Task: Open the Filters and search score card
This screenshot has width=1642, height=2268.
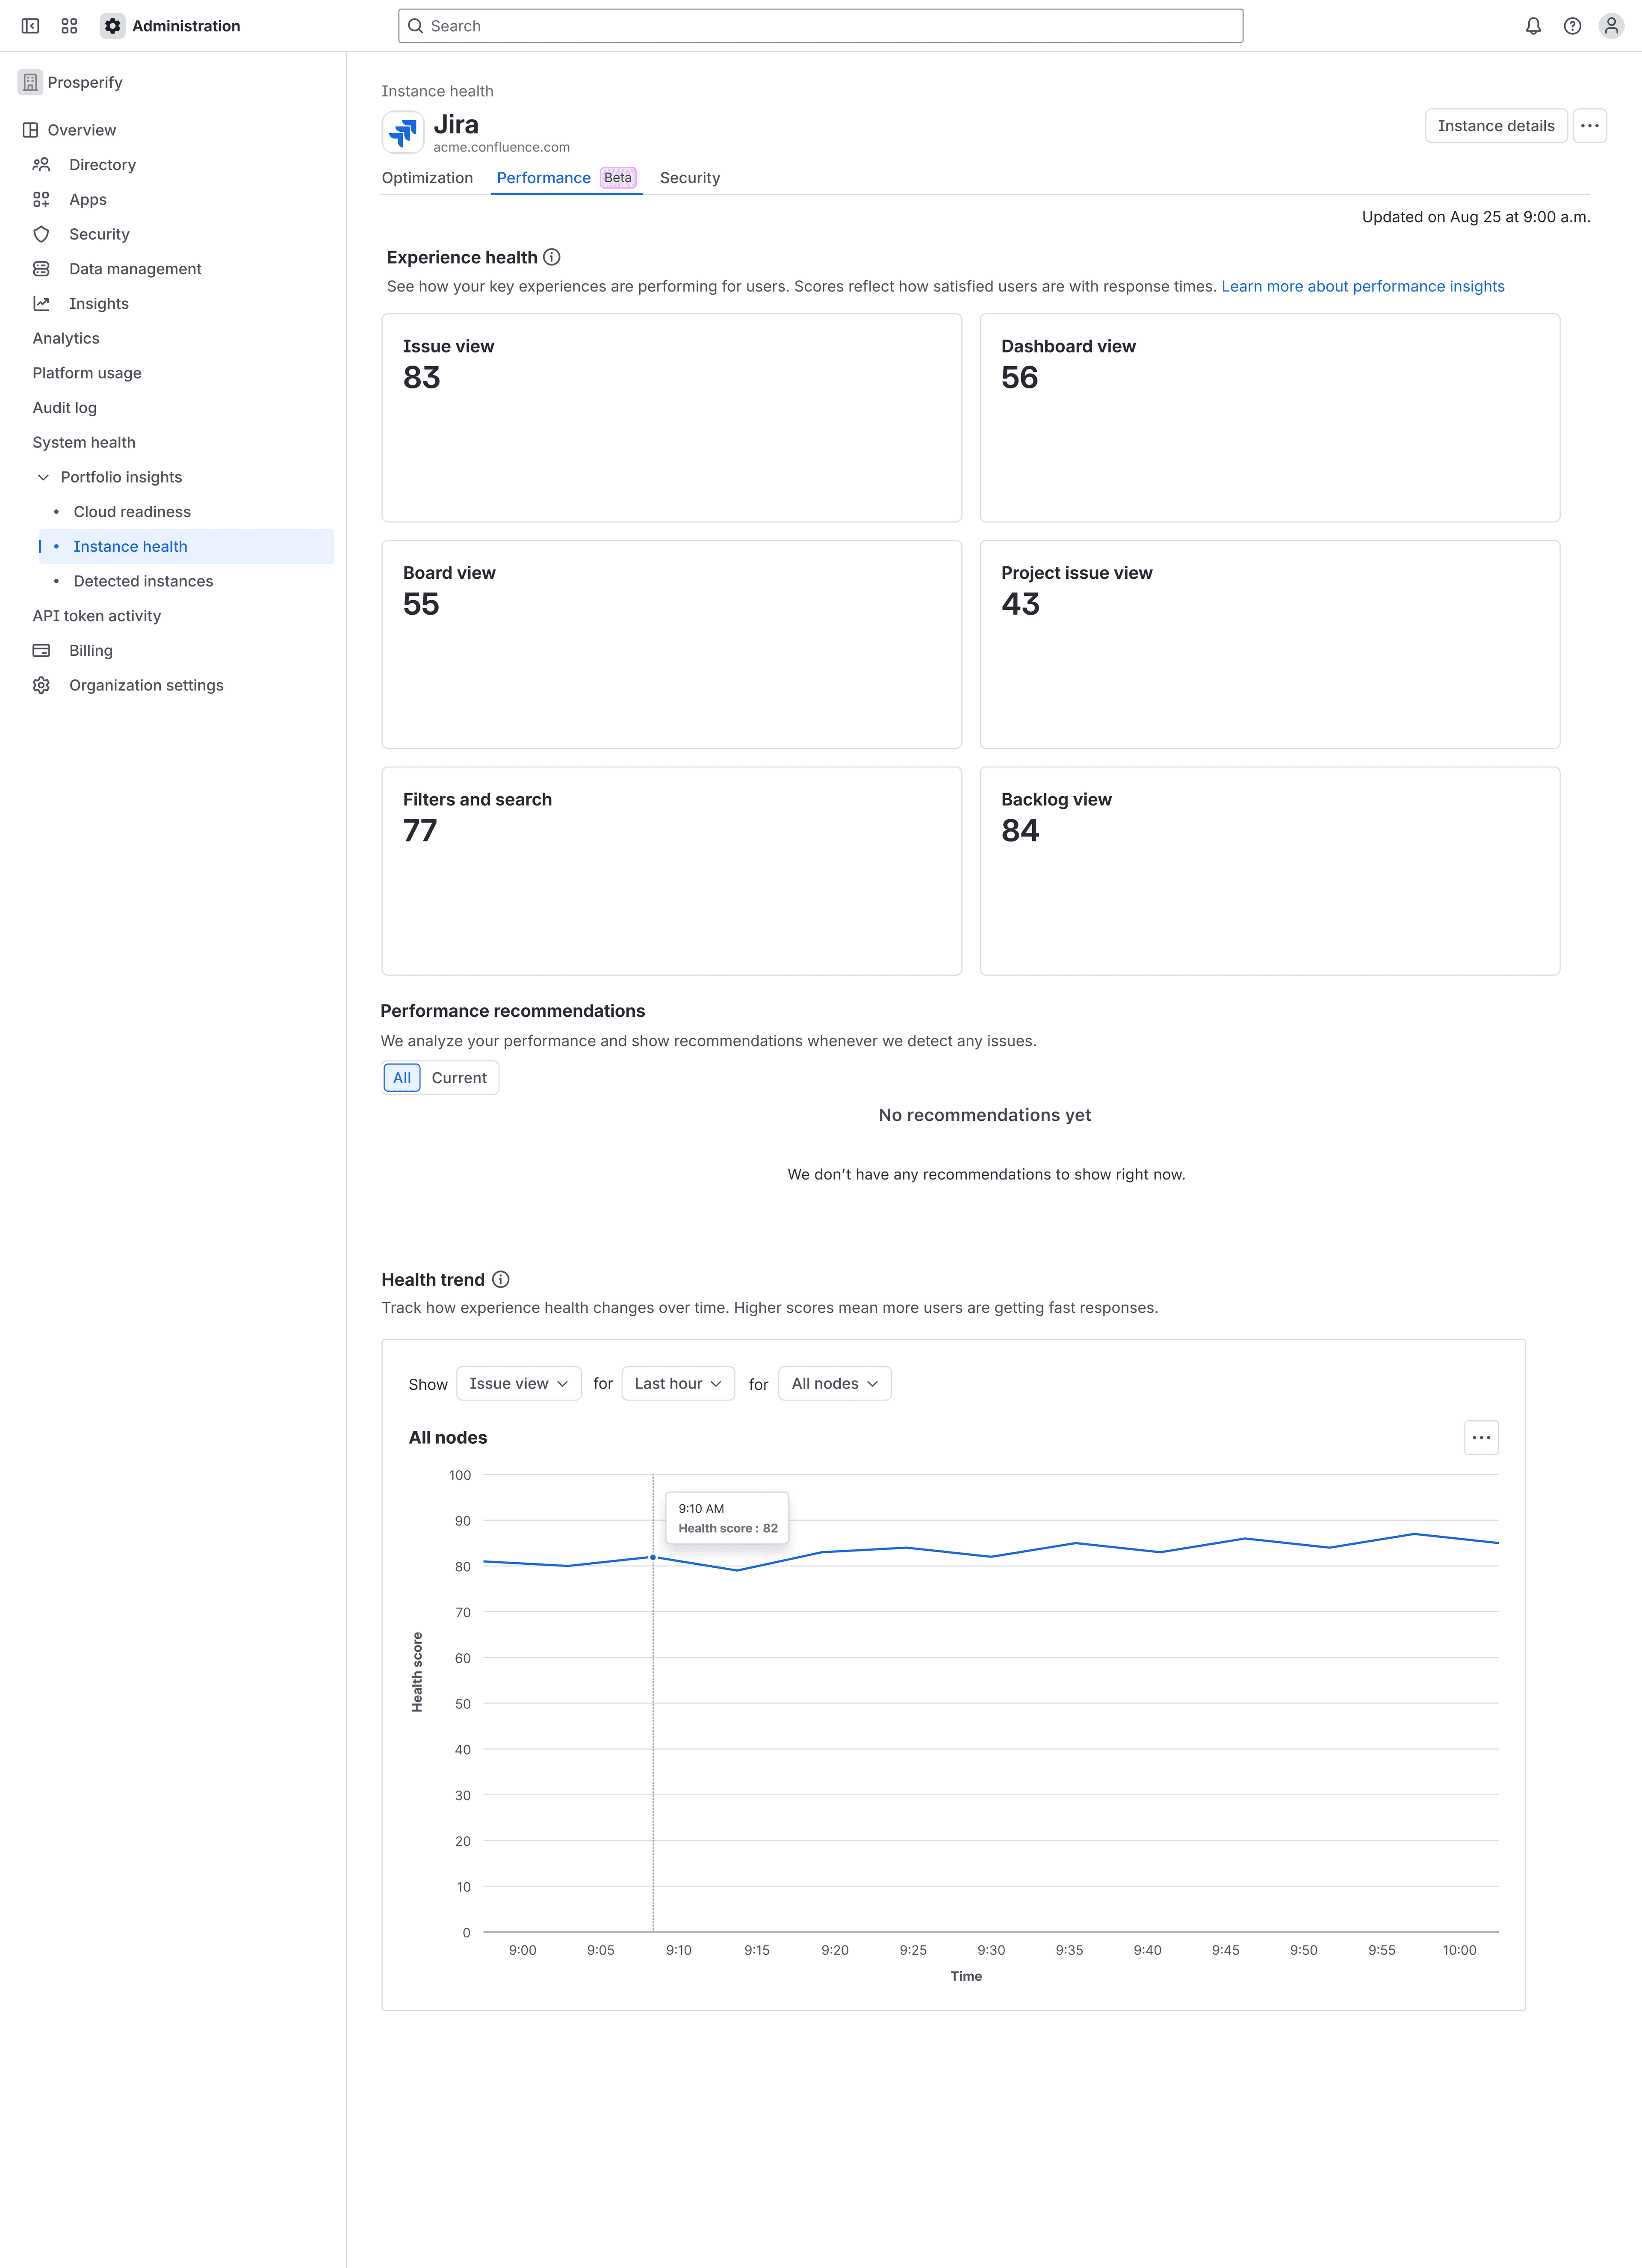Action: click(672, 871)
